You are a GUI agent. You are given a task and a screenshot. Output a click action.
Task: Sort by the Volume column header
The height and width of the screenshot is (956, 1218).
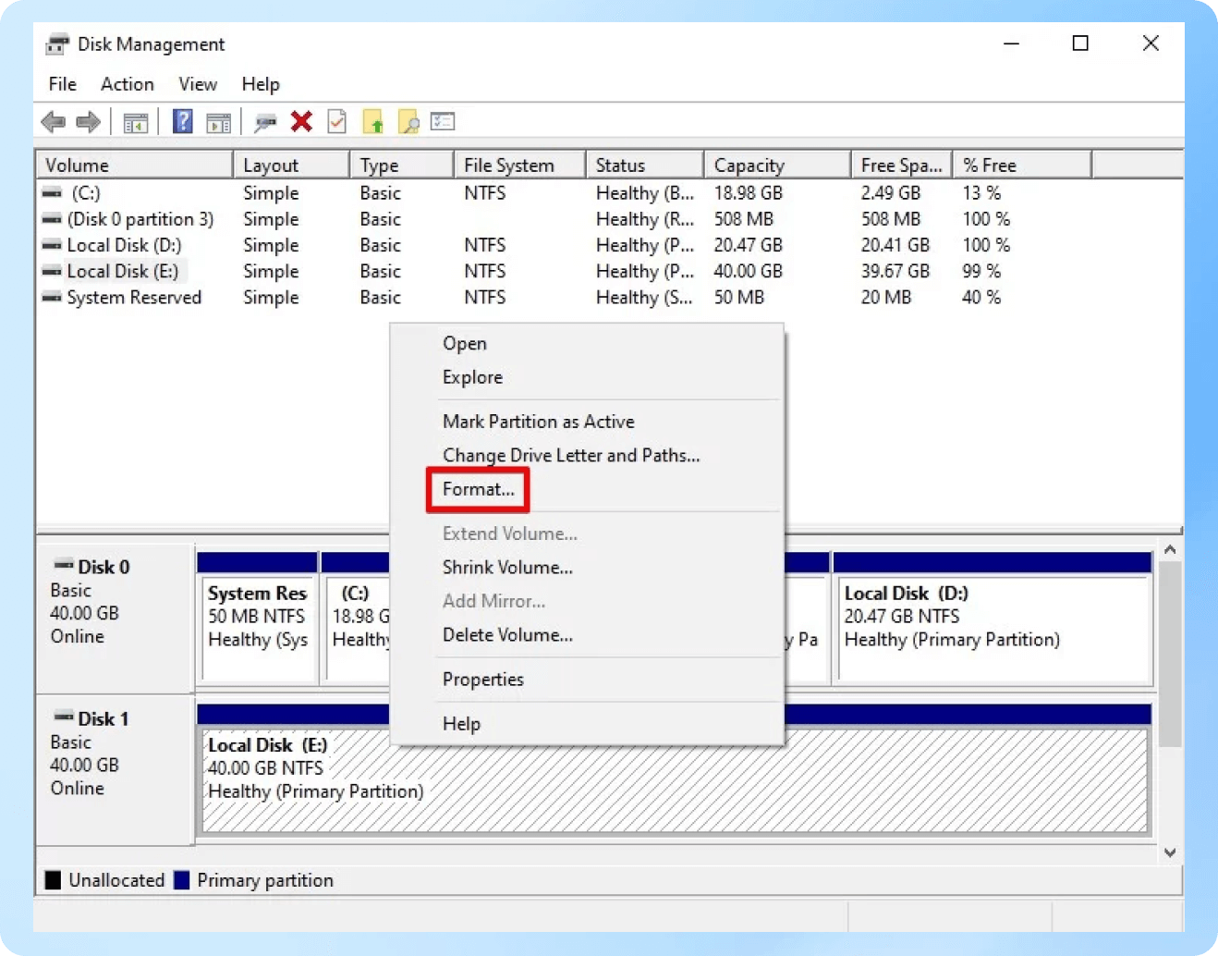point(135,165)
